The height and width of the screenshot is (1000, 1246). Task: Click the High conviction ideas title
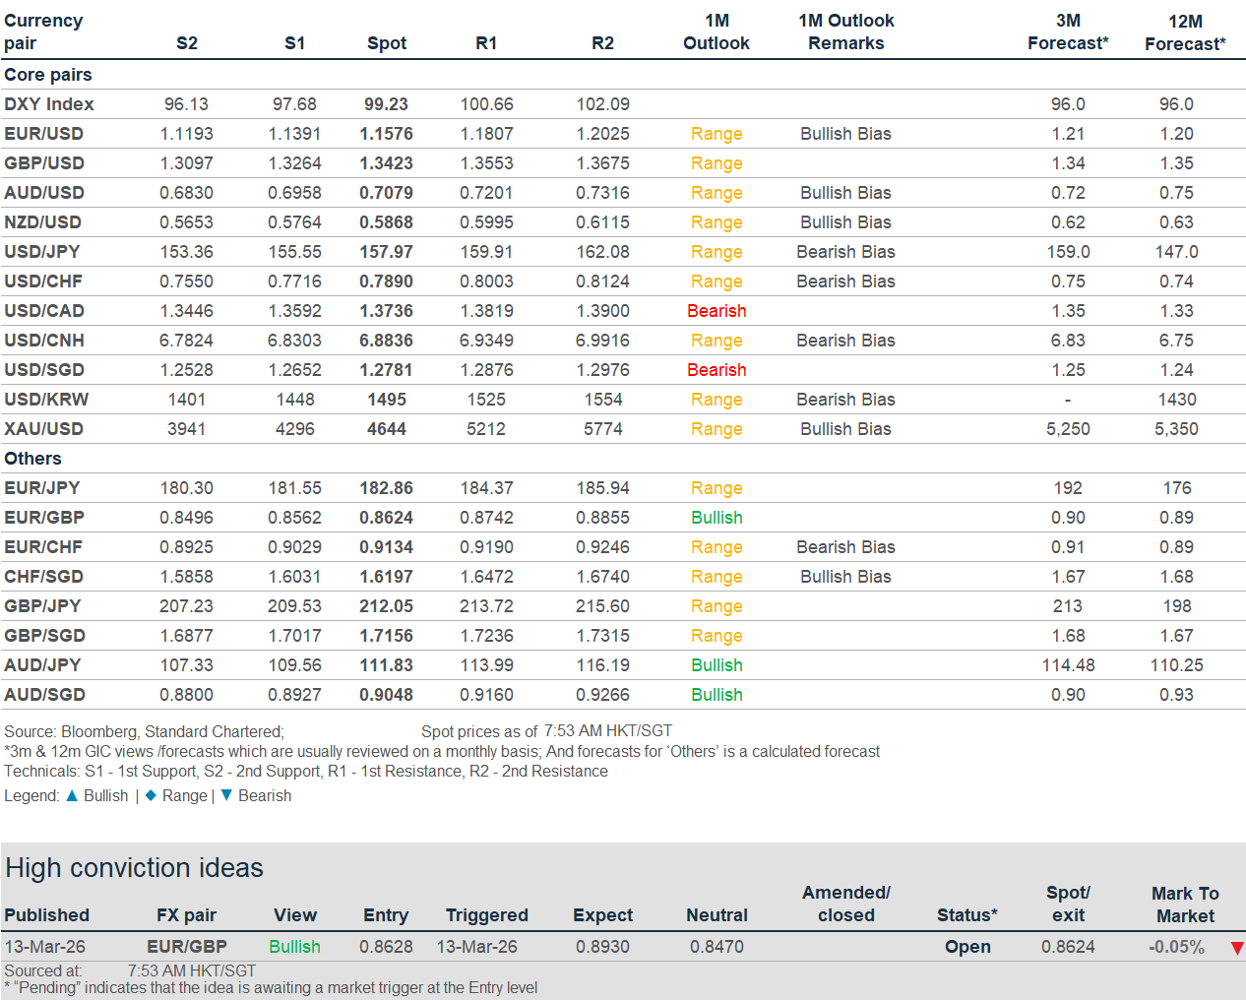pyautogui.click(x=135, y=868)
